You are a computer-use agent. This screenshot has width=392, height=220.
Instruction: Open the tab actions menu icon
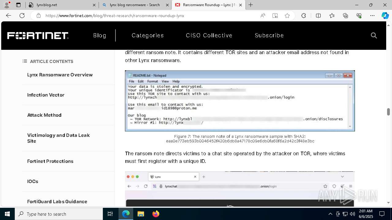[18, 5]
